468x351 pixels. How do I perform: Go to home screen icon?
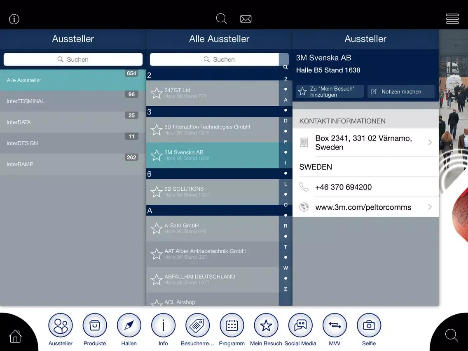coord(15,336)
